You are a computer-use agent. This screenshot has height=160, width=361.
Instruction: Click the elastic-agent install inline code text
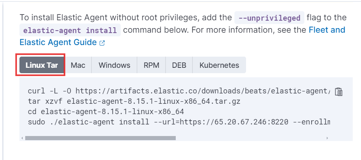pos(70,30)
